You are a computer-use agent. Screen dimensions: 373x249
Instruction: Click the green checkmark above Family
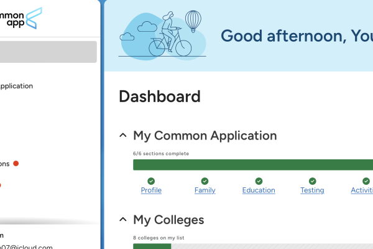[205, 181]
